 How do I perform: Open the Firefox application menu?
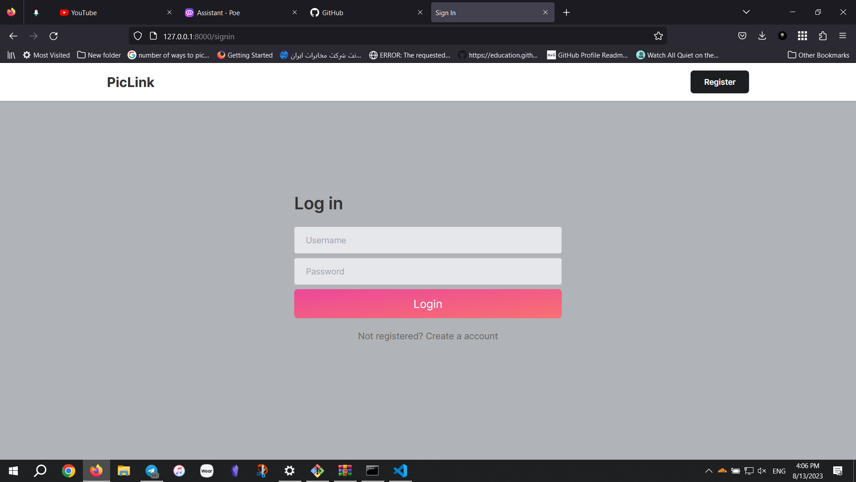[843, 36]
